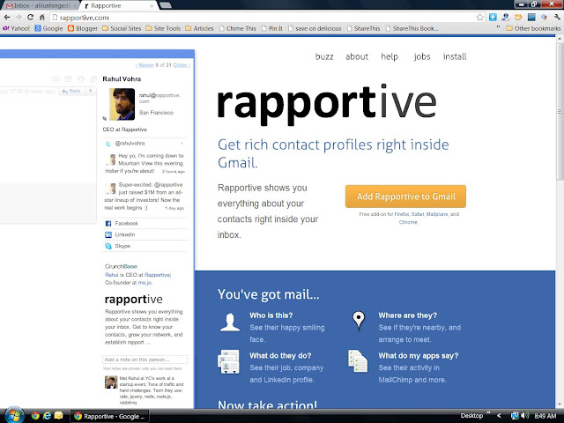Click the Older message link
Image resolution: width=564 pixels, height=423 pixels.
coord(182,65)
